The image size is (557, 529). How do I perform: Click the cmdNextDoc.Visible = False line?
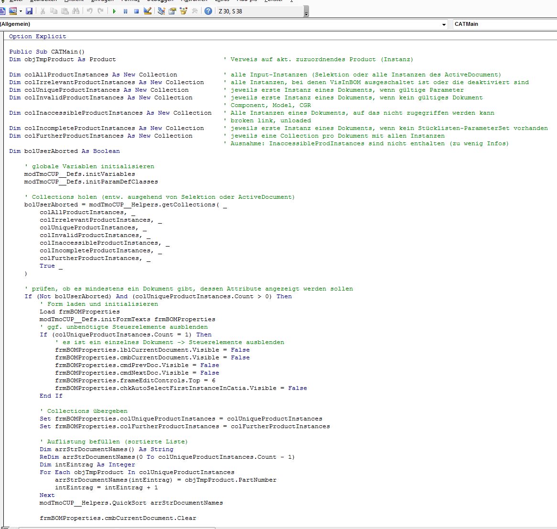[137, 373]
